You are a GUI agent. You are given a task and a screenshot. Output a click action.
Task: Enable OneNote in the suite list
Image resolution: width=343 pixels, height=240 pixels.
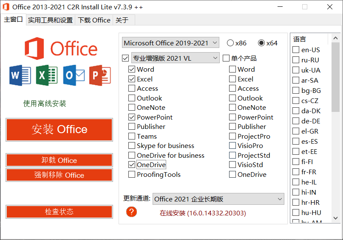(132, 107)
